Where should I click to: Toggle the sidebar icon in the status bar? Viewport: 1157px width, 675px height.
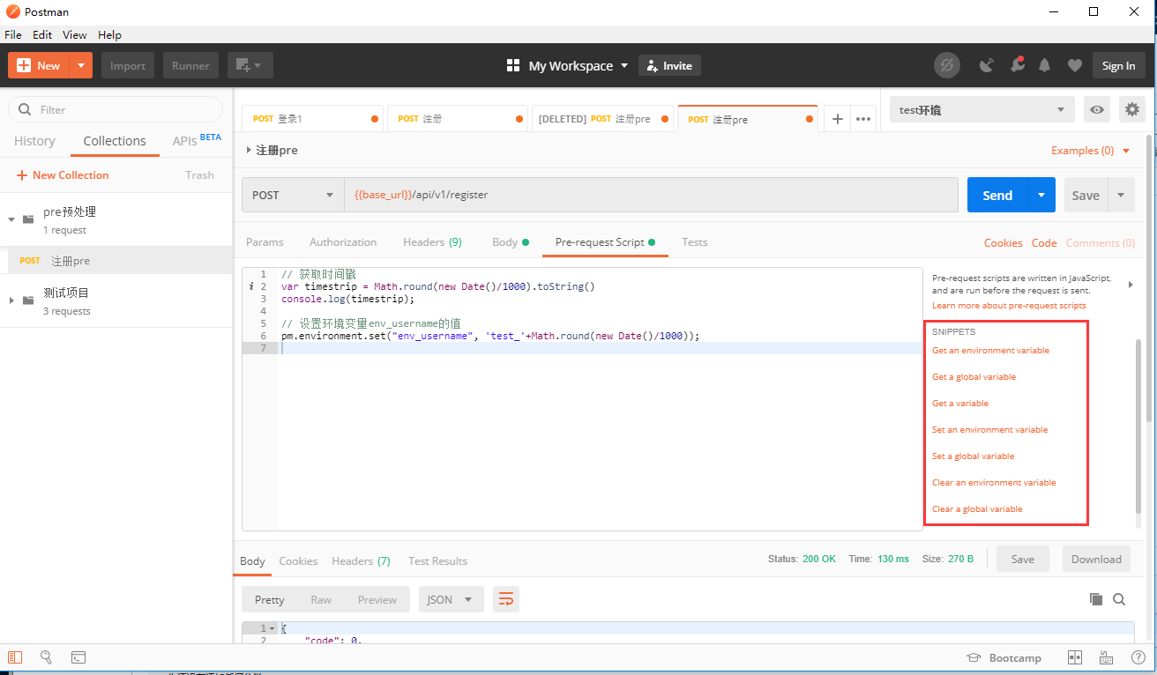click(15, 657)
